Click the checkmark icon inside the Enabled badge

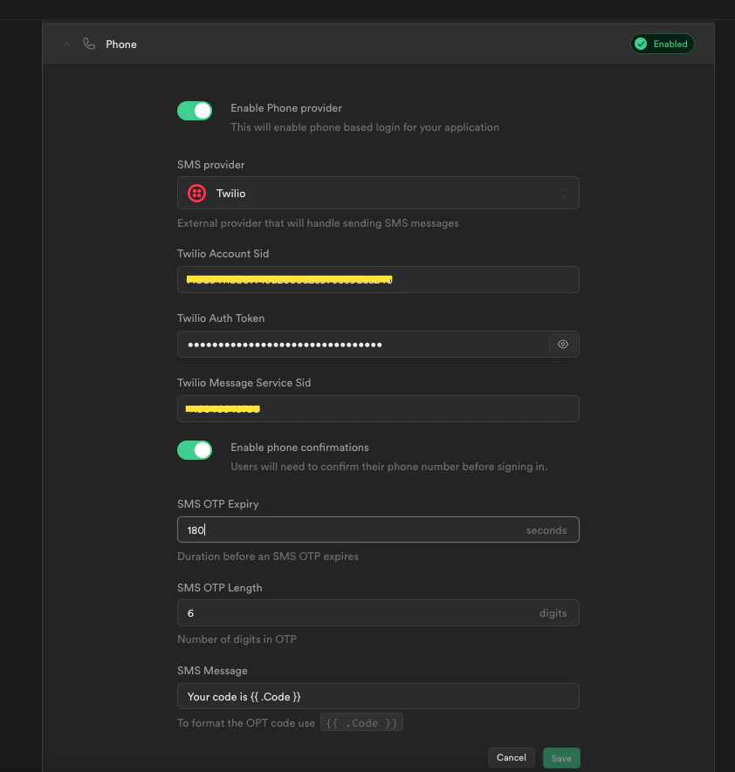642,44
